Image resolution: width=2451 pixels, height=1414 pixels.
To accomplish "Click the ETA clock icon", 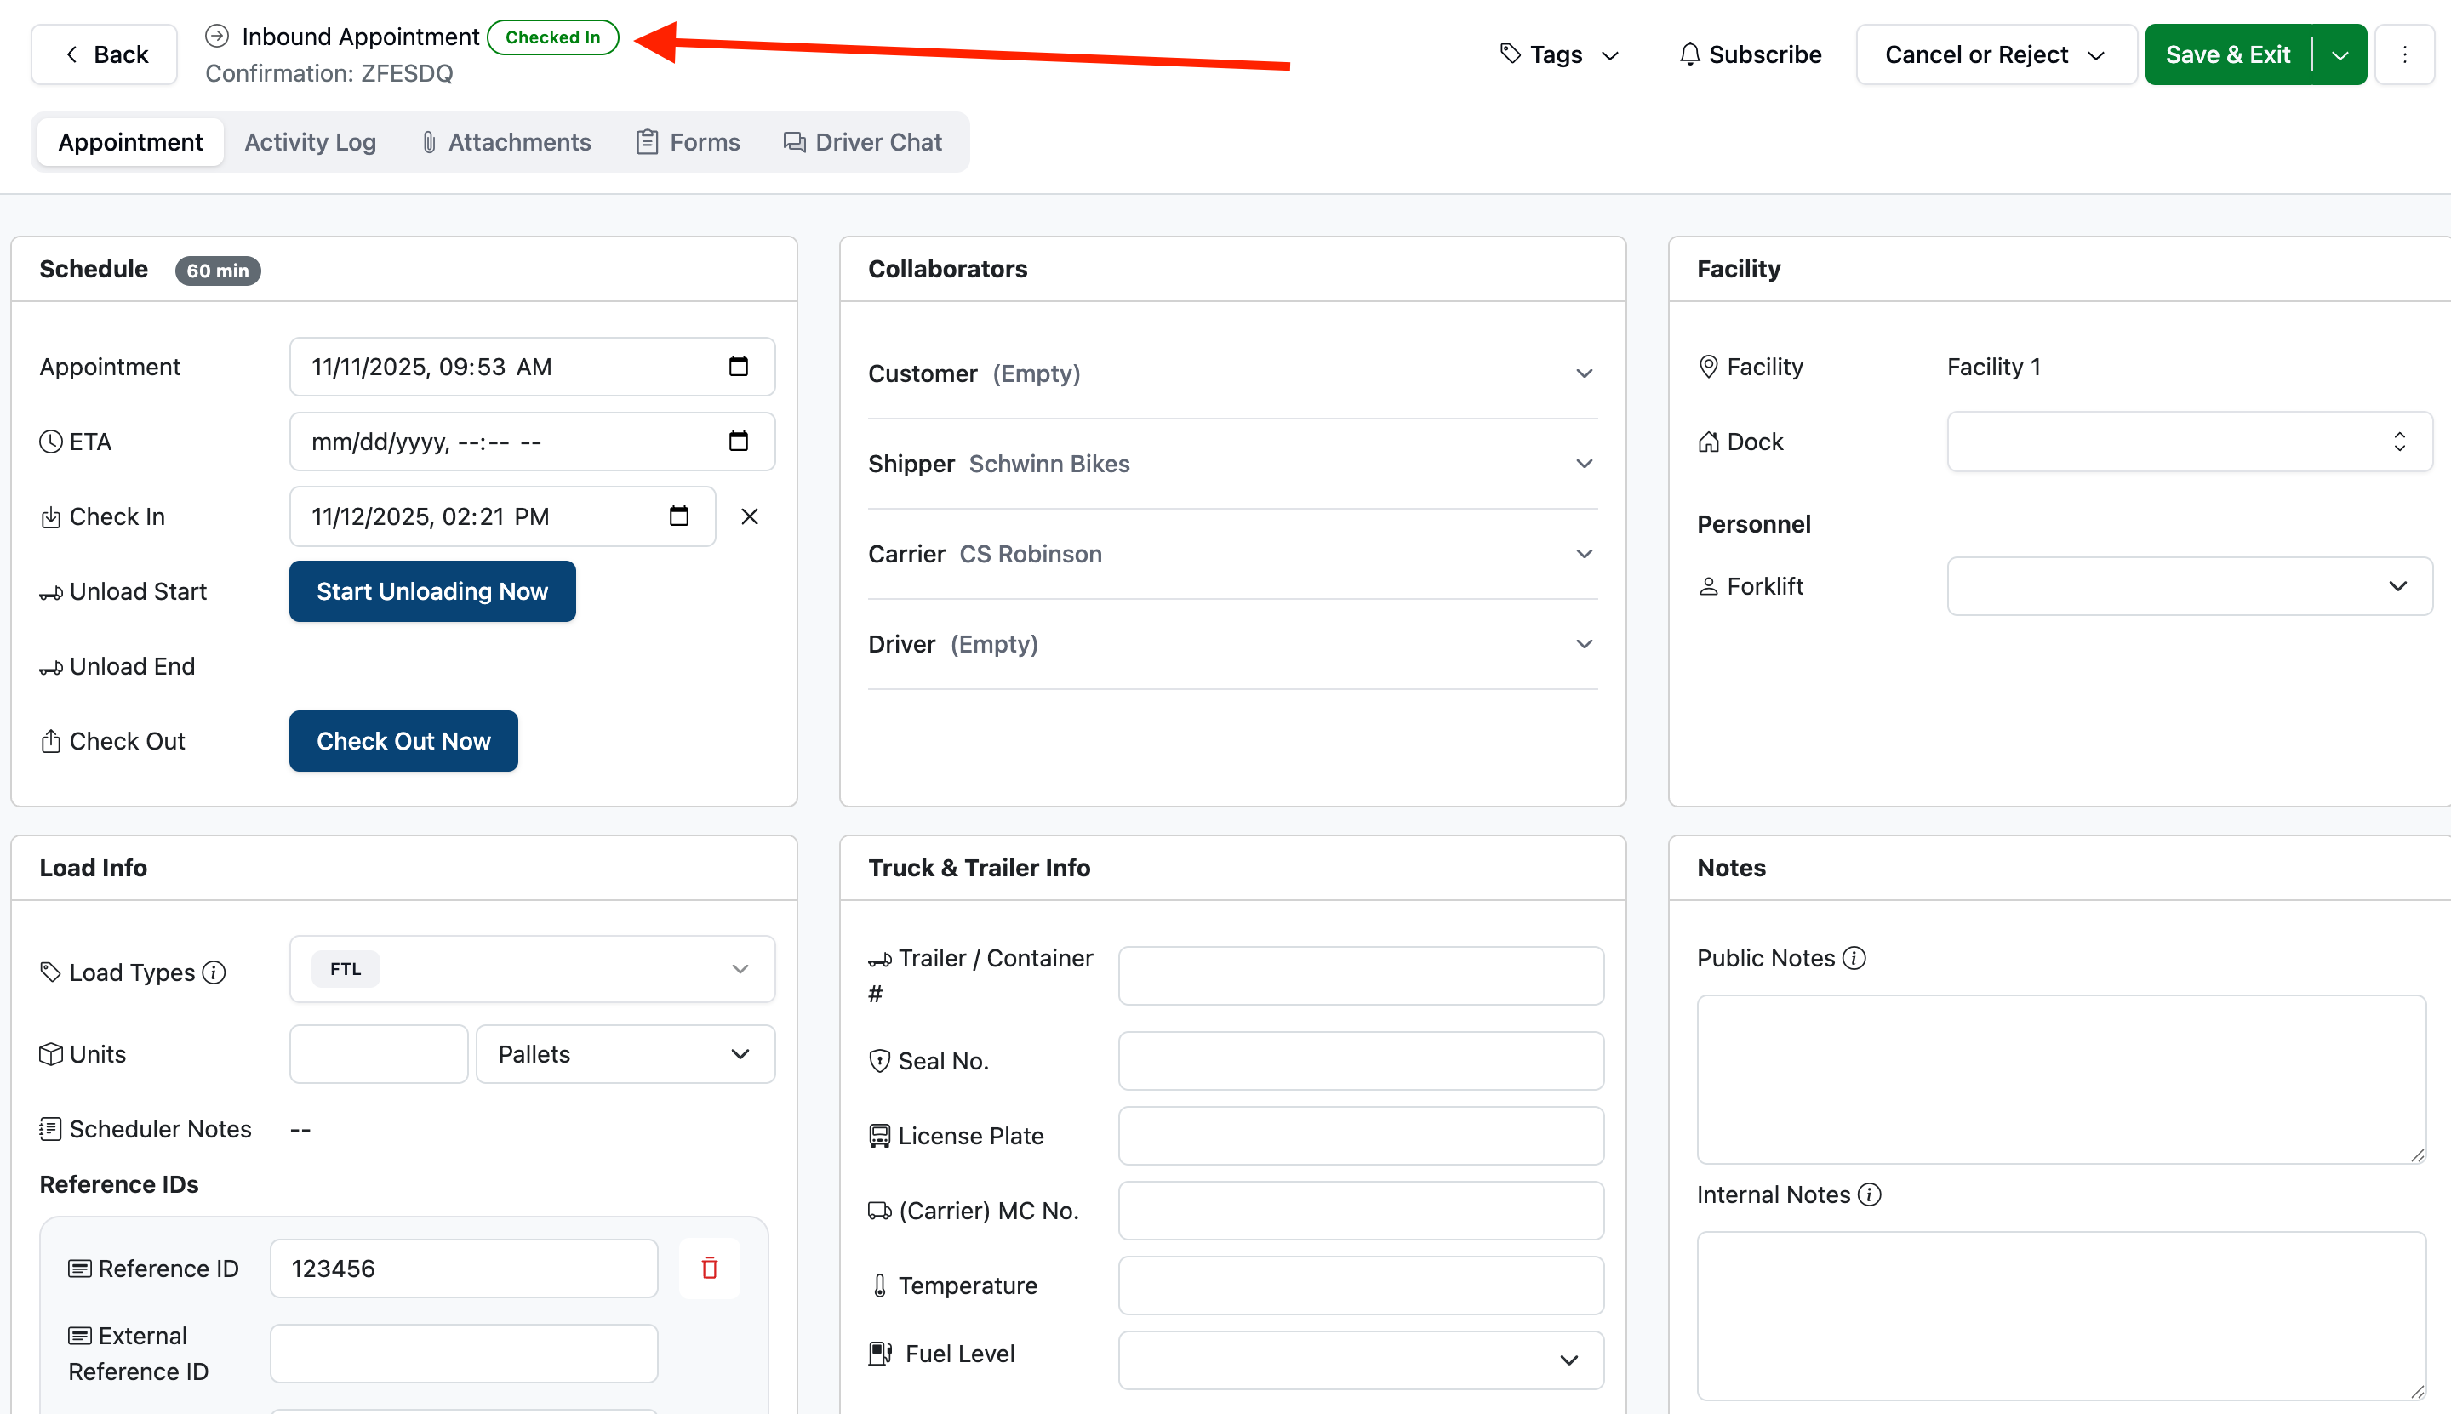I will [50, 442].
